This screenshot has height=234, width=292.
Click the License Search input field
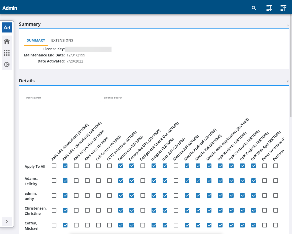pyautogui.click(x=141, y=106)
